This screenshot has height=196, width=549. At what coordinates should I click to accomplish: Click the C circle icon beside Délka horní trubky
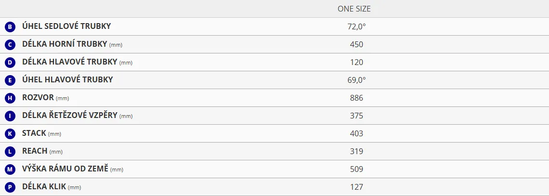click(x=10, y=45)
